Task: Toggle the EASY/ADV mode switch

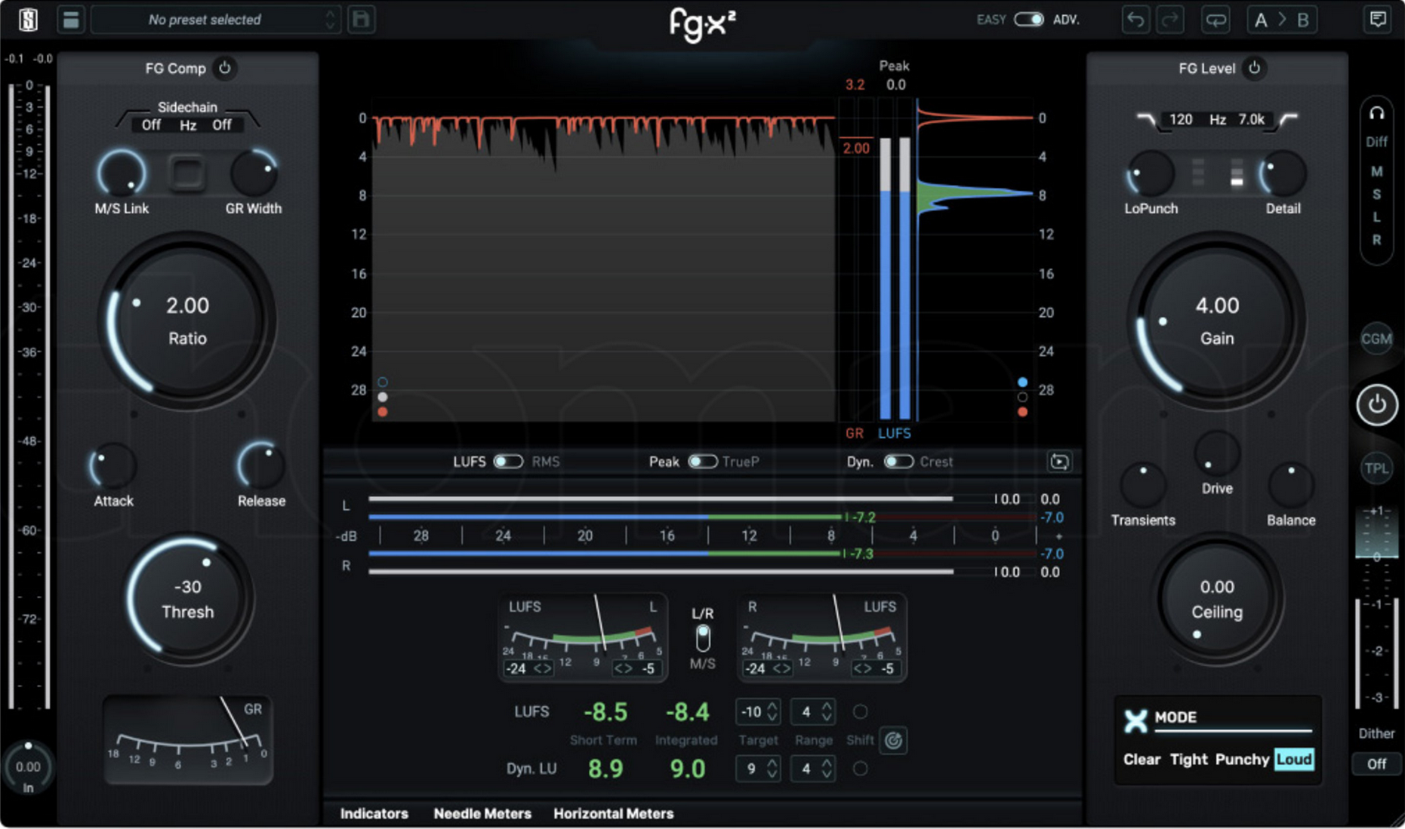Action: [x=1029, y=20]
